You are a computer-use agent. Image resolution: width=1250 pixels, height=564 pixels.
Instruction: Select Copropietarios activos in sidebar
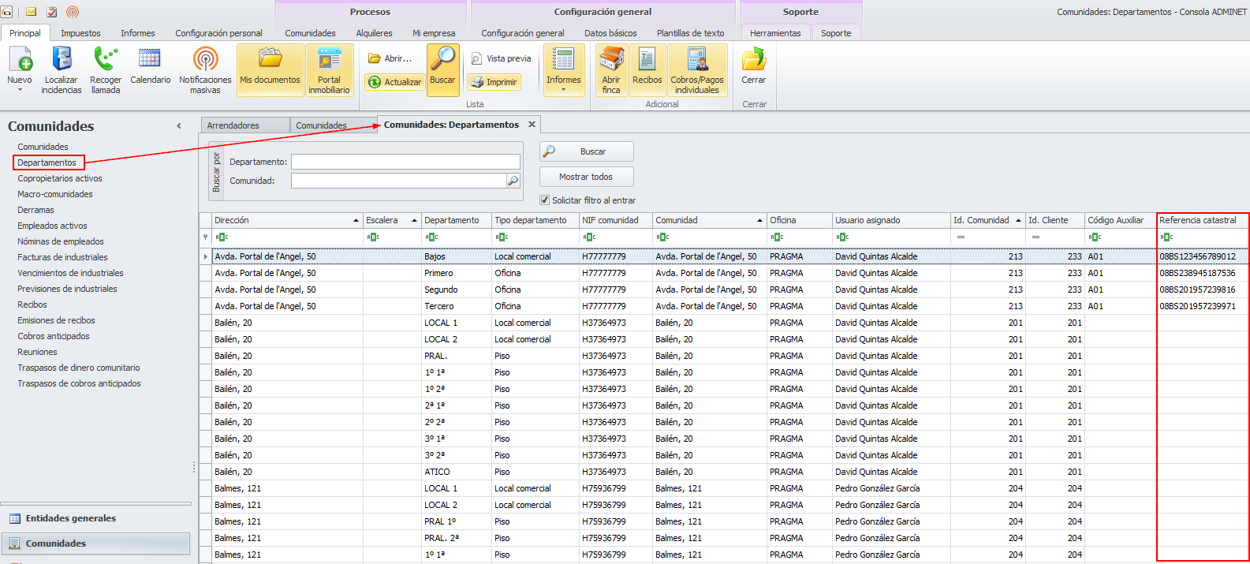[x=60, y=178]
